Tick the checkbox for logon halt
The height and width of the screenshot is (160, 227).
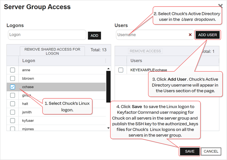[x=13, y=104]
